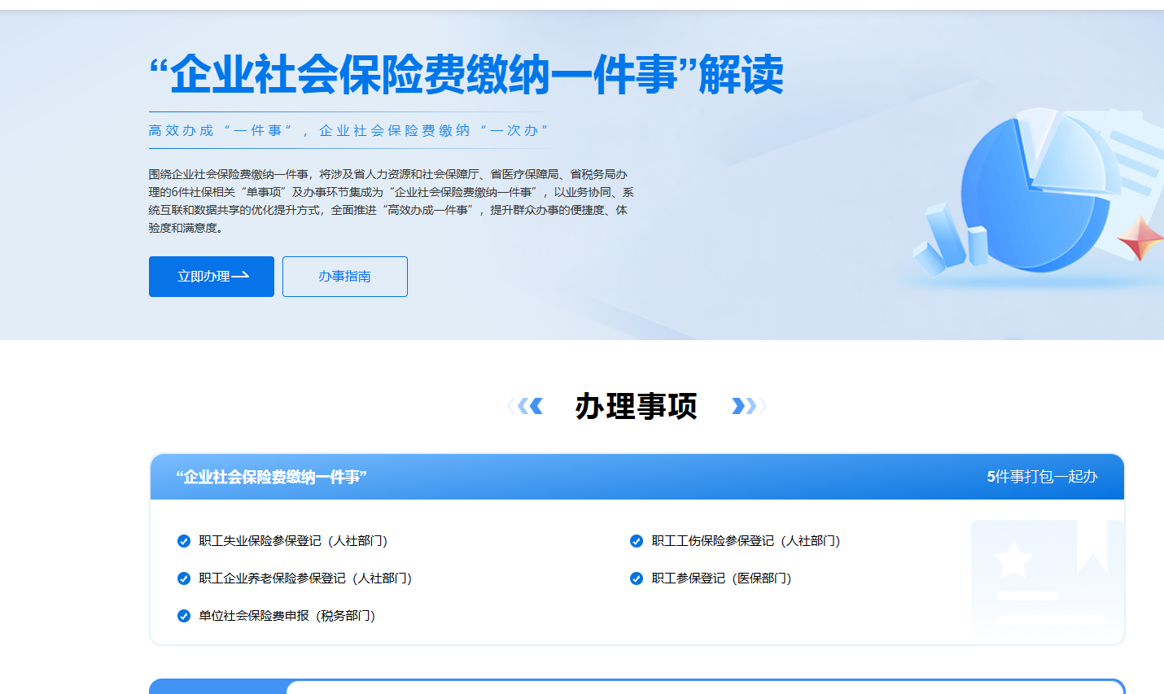Click the red four-point star decoration

pos(1140,238)
